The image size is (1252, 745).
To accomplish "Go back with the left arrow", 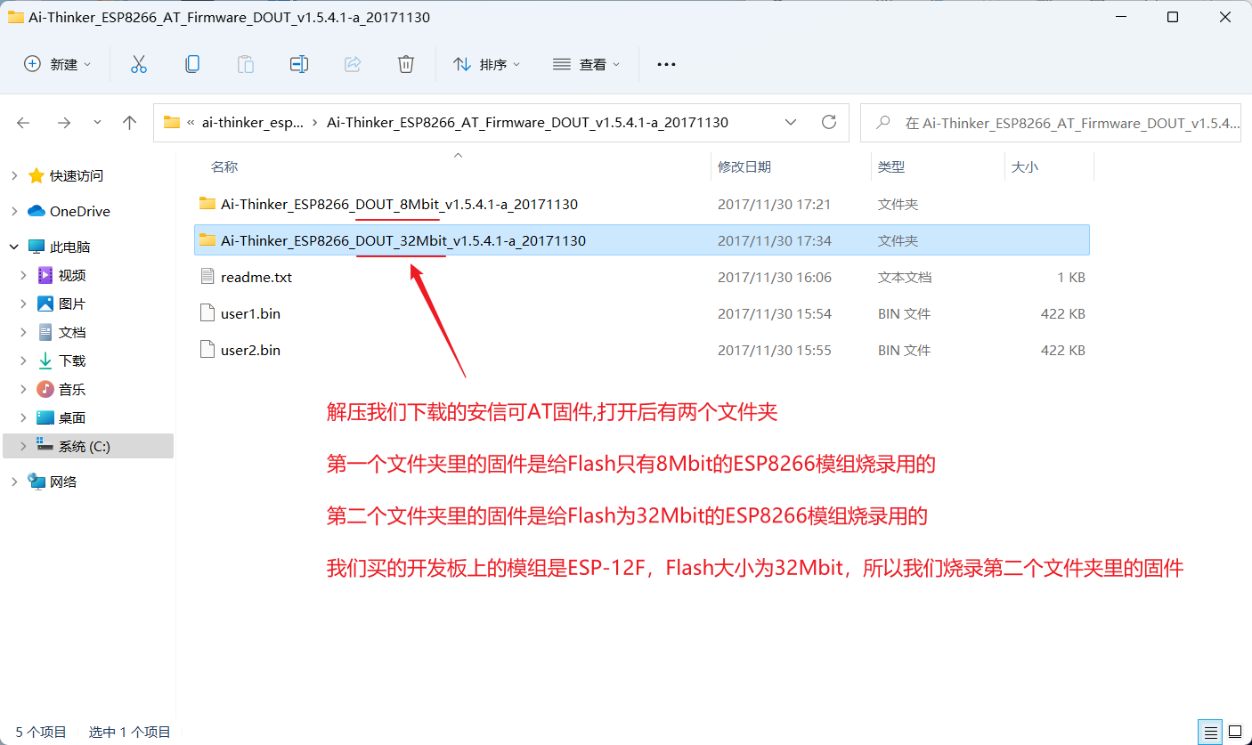I will click(24, 123).
